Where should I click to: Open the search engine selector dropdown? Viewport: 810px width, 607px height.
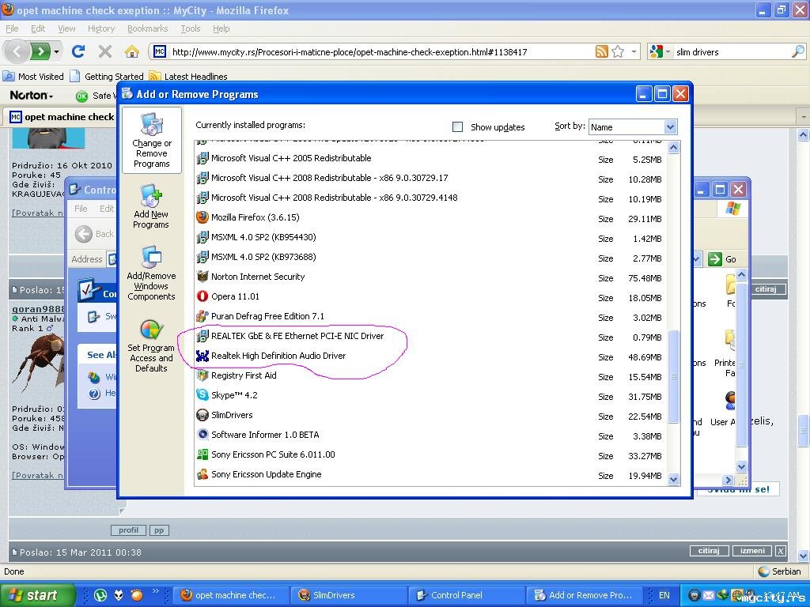click(660, 51)
